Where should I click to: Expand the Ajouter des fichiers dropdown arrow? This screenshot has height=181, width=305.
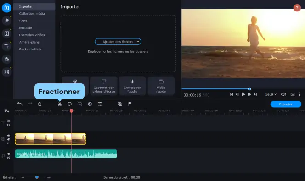click(x=138, y=42)
